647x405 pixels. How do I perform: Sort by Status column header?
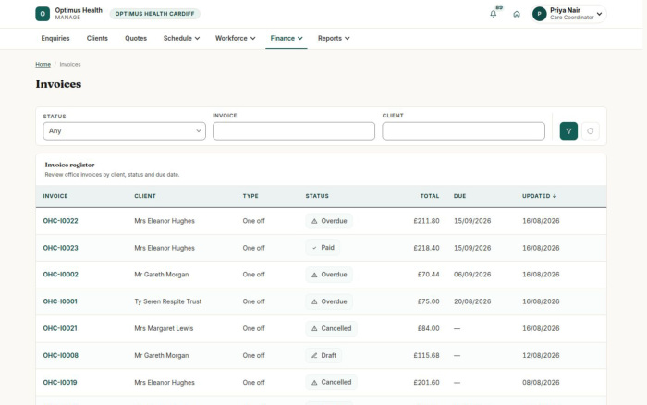click(317, 196)
